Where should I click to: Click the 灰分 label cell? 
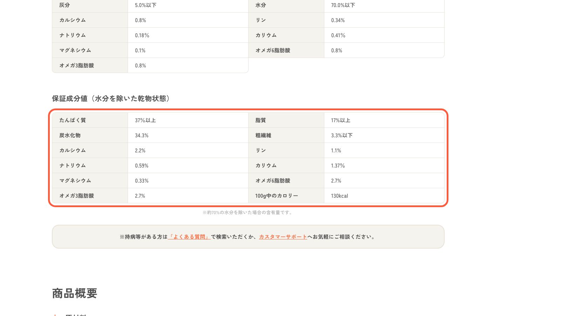point(90,5)
